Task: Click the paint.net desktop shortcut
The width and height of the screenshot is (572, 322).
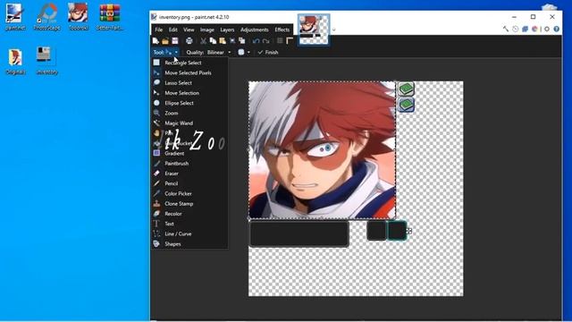Action: (x=15, y=17)
